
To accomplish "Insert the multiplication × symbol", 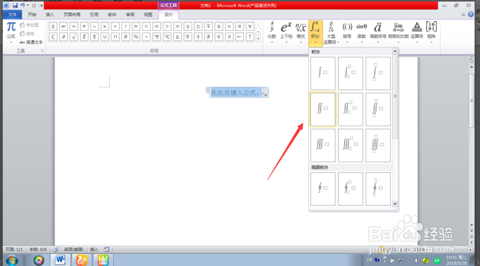I will click(105, 26).
